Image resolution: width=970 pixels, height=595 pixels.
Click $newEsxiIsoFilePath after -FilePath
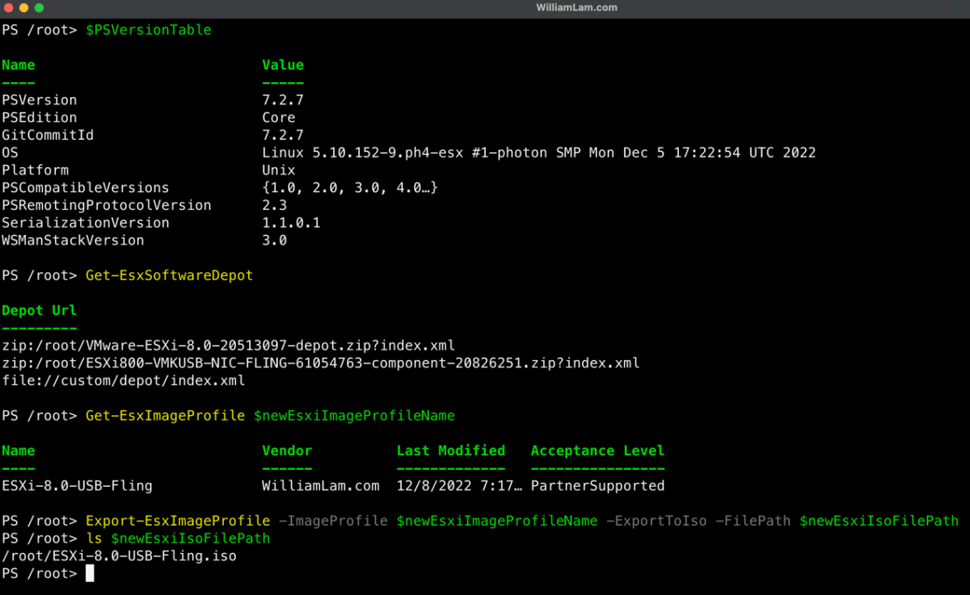(x=879, y=522)
